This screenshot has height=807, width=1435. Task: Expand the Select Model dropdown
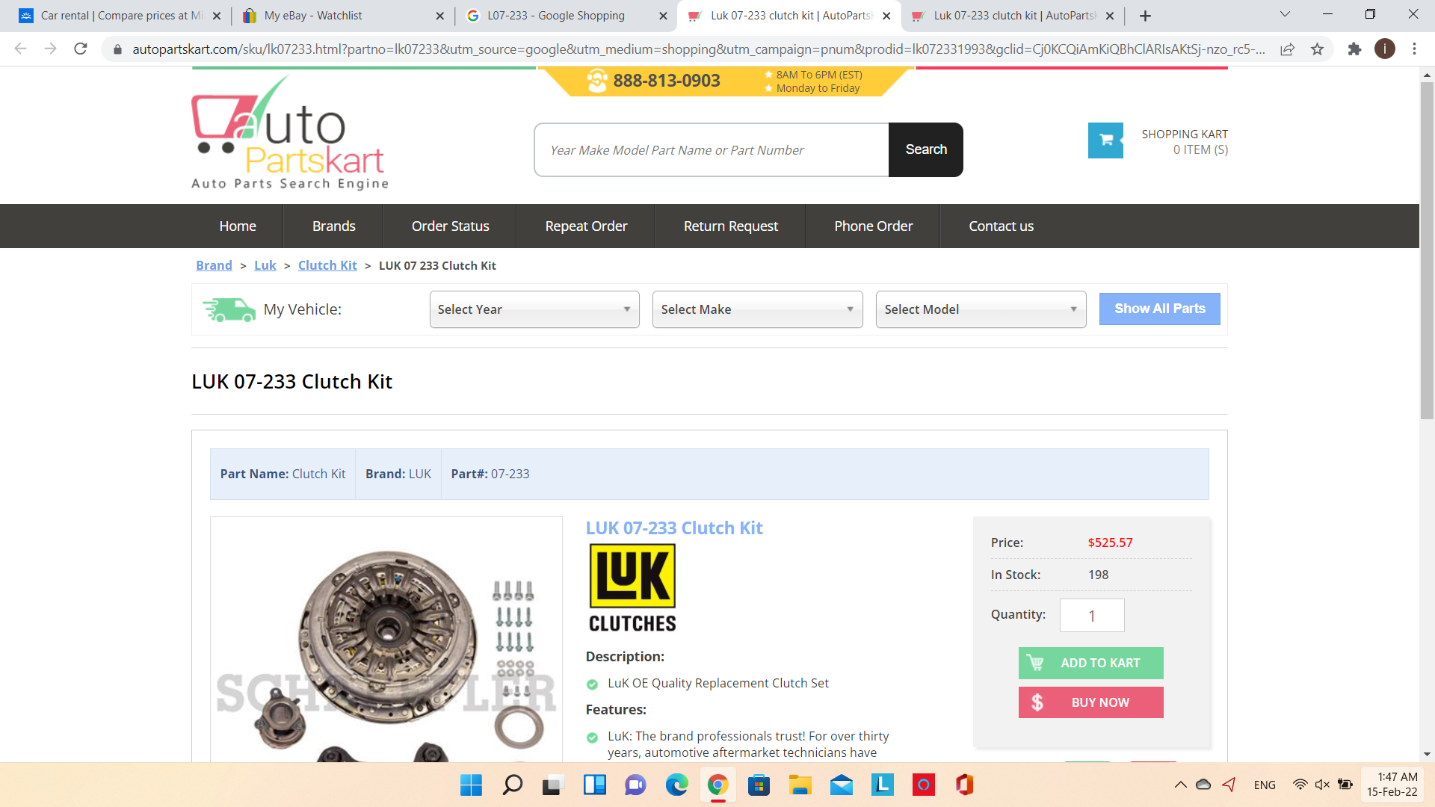pos(981,309)
